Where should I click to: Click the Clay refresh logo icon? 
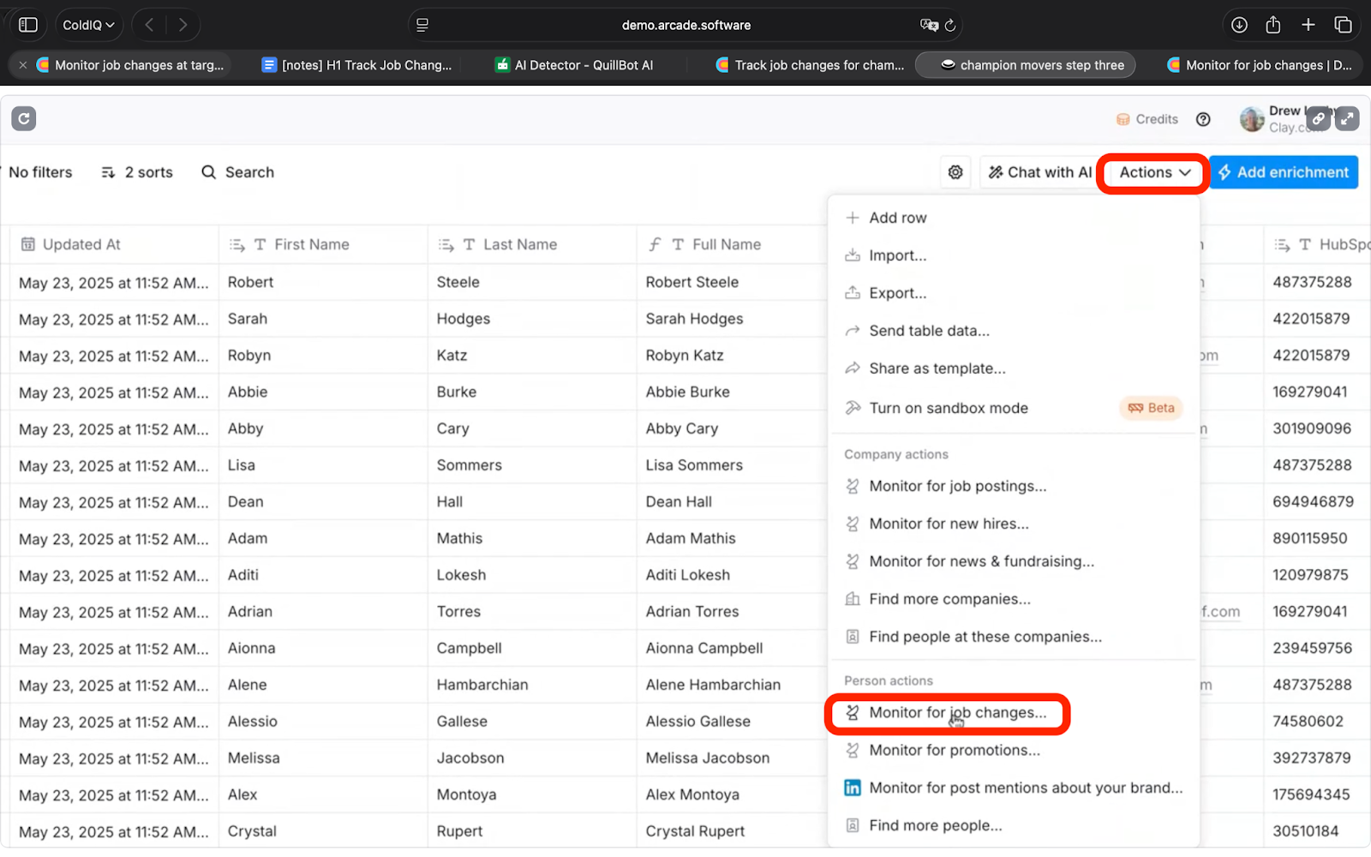point(24,118)
